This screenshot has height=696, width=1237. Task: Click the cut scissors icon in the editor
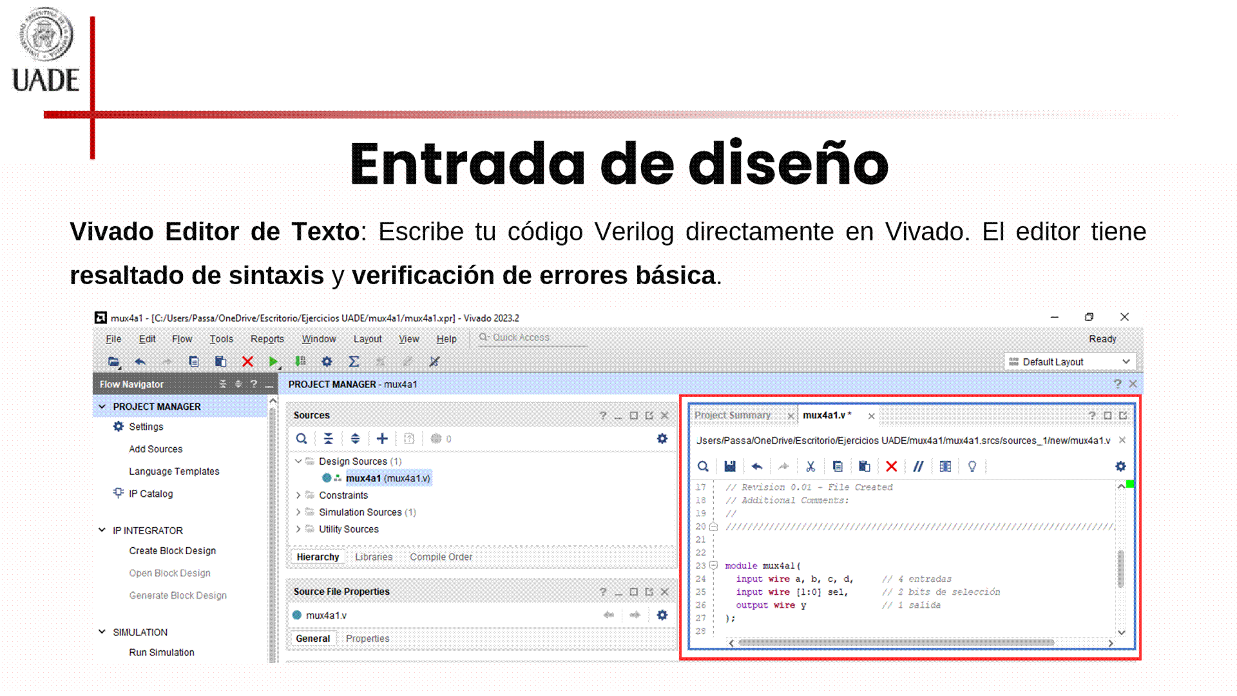coord(810,466)
